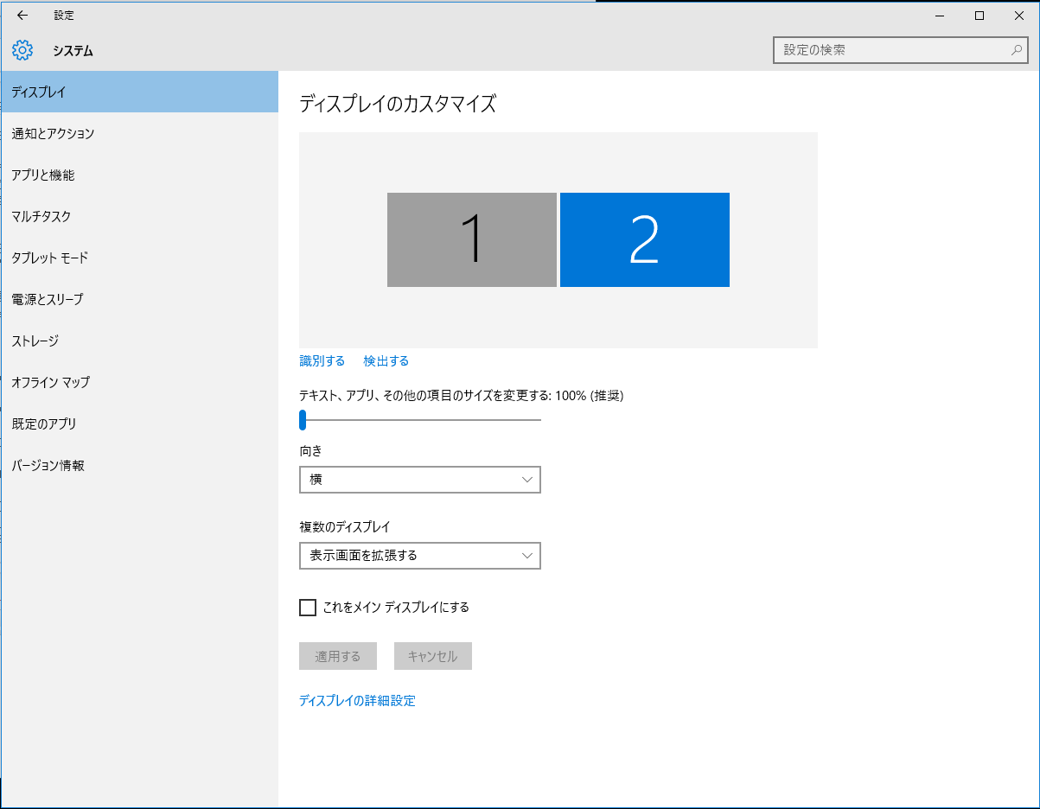Go to アプリと機能 section

click(43, 175)
